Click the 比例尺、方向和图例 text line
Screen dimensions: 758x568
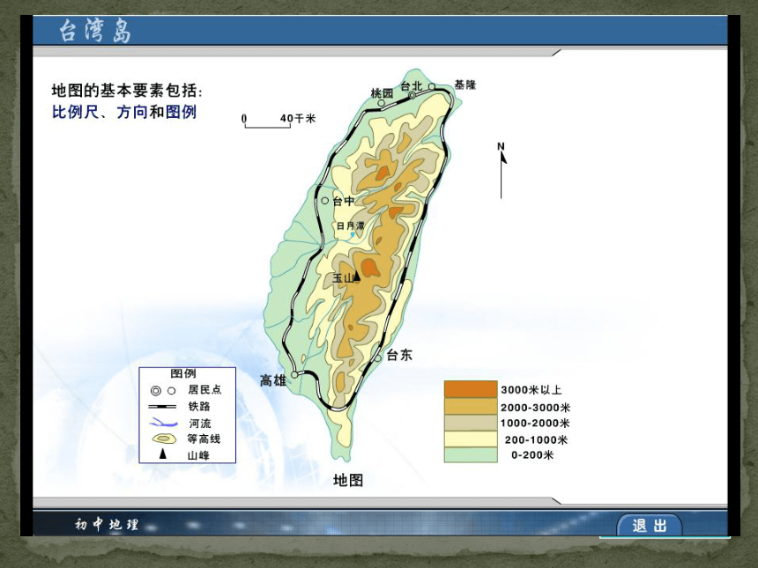click(x=124, y=112)
